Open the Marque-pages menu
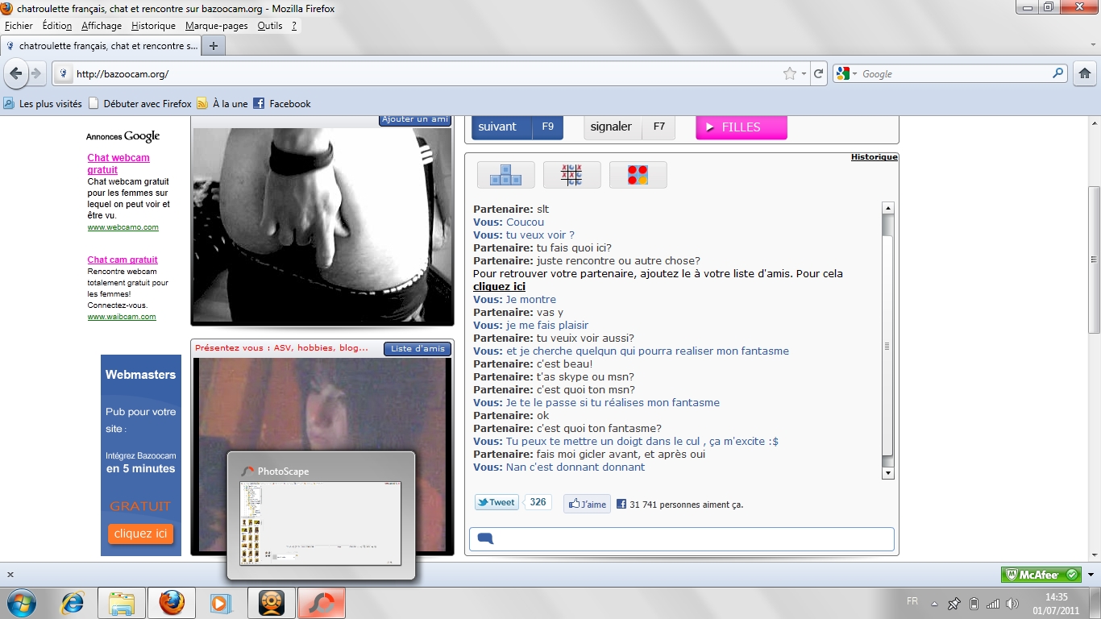Screen dimensions: 1101x619 217,26
